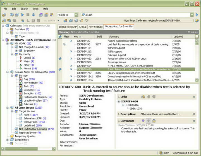
Task: Select the Reported by me (4) query
Action: pos(30,133)
